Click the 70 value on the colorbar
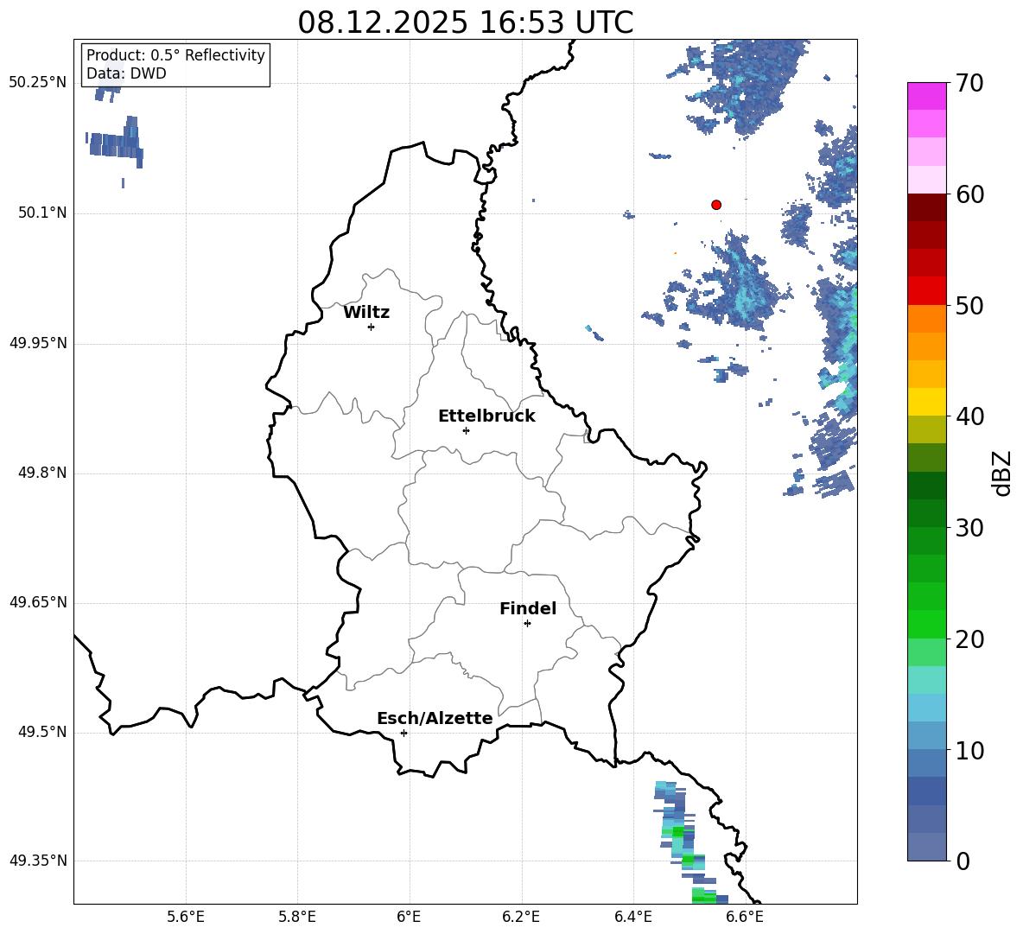This screenshot has height=934, width=1023. [x=969, y=84]
